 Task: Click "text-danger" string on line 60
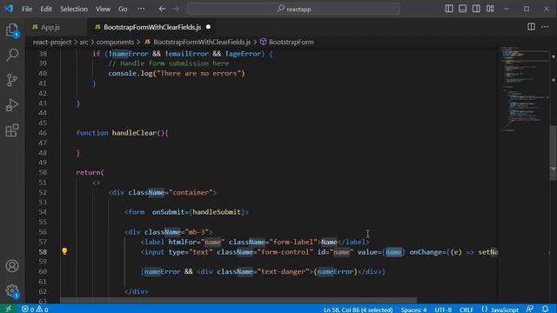point(283,271)
